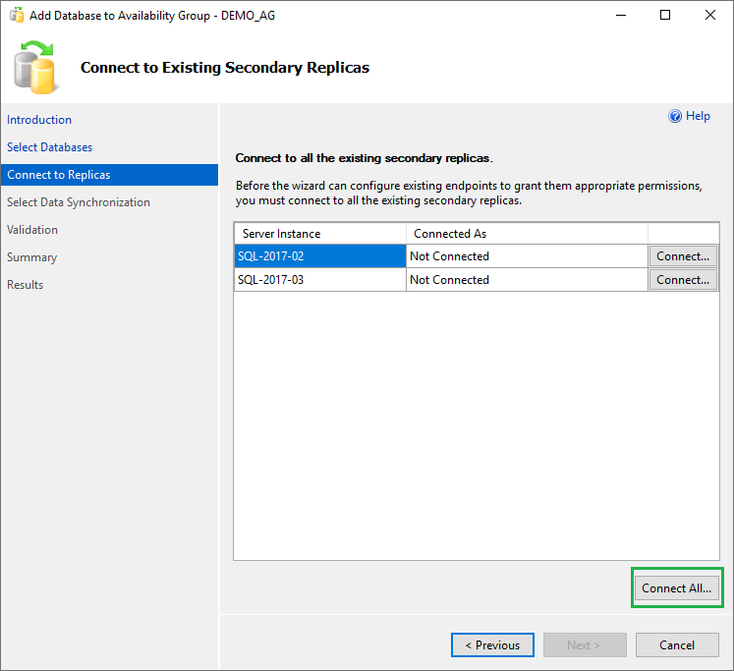This screenshot has width=734, height=671.
Task: Go to the Introduction page
Action: [39, 120]
